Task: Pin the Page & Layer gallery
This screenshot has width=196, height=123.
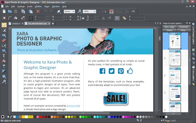Action: pos(187,23)
